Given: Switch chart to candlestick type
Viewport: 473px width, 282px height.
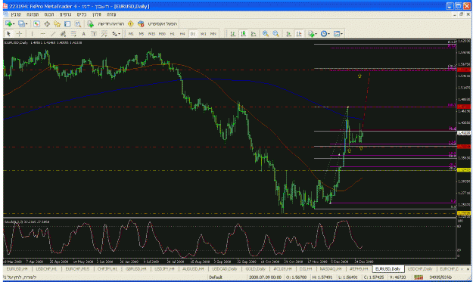Looking at the screenshot, I should click(243, 34).
